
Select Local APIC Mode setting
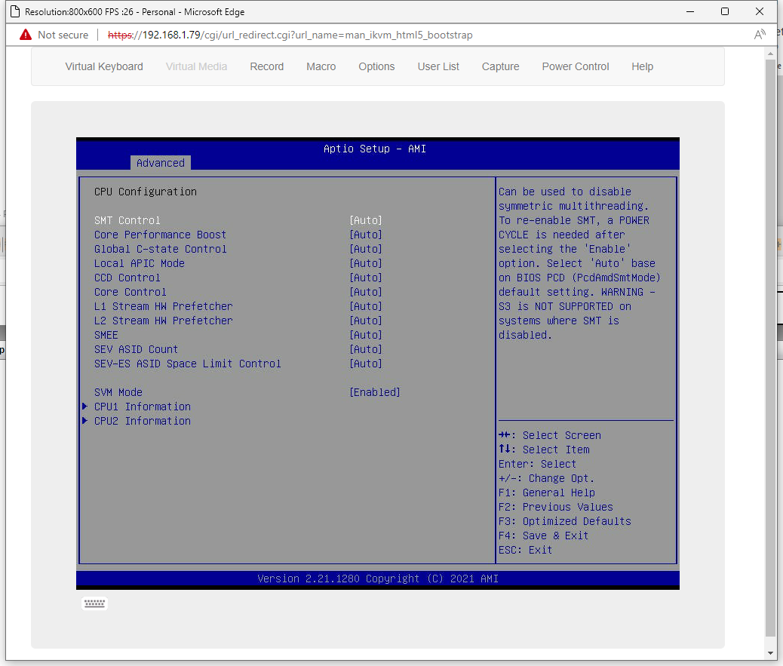tap(140, 263)
